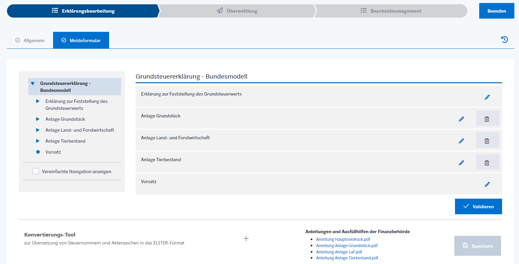519x264 pixels.
Task: Open the history clock icon
Action: click(x=504, y=39)
